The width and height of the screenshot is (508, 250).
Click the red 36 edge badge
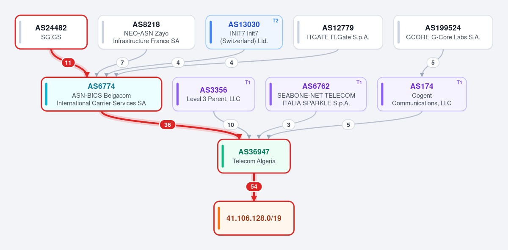click(168, 125)
